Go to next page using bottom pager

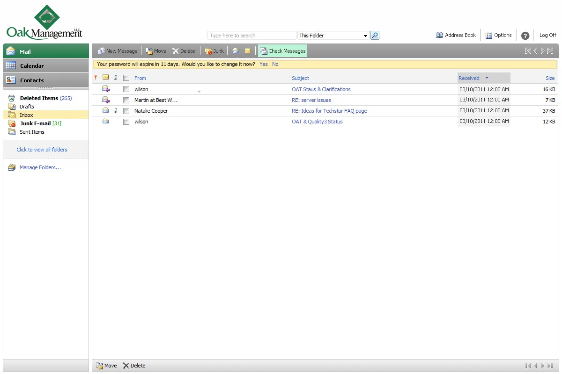pyautogui.click(x=543, y=366)
